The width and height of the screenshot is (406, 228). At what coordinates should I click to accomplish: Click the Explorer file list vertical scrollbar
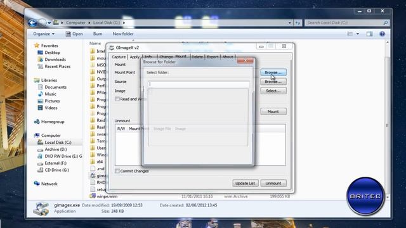(388, 119)
